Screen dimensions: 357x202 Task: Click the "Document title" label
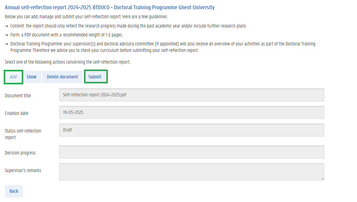click(18, 96)
